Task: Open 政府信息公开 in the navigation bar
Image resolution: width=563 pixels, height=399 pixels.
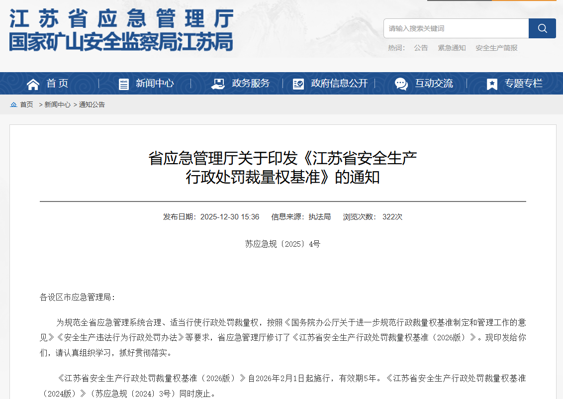Action: [x=339, y=84]
